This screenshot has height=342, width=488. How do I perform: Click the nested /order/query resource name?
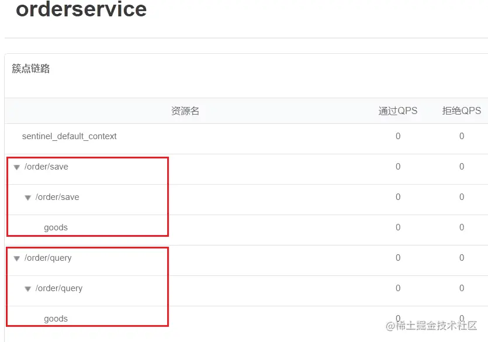click(x=59, y=288)
